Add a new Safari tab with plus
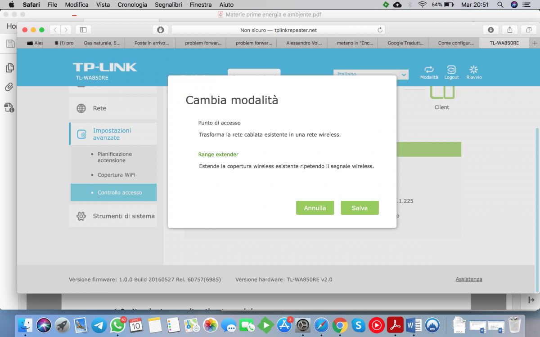Image resolution: width=540 pixels, height=337 pixels. 535,43
